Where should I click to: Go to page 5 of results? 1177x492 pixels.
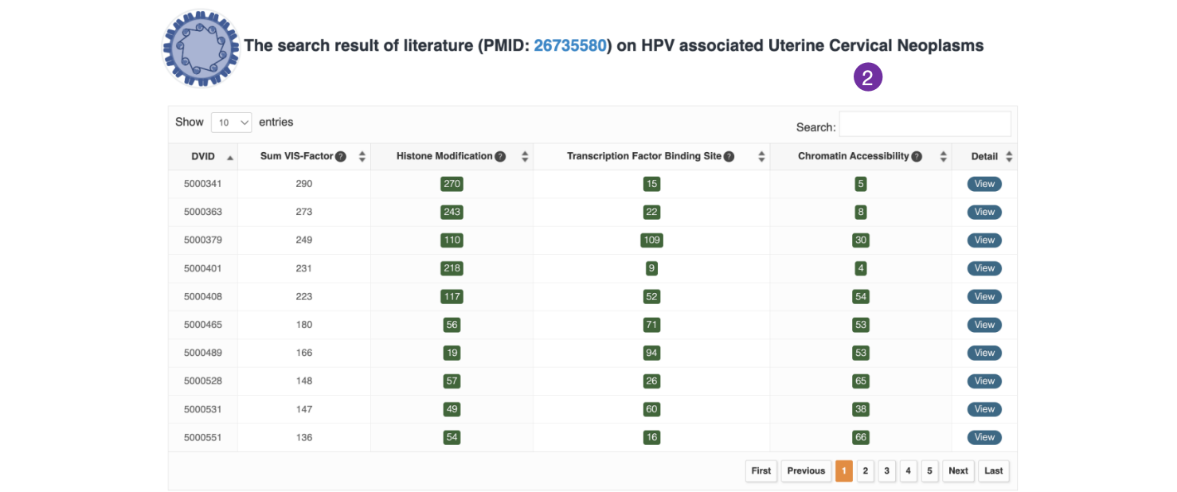930,471
